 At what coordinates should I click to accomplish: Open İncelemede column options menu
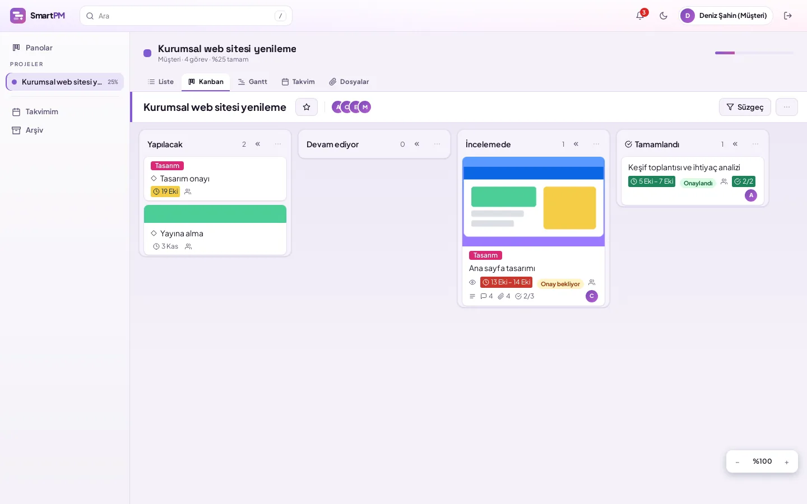[596, 144]
